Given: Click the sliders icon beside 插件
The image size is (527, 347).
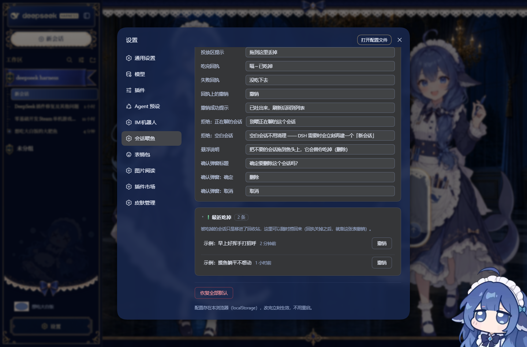Looking at the screenshot, I should pos(129,90).
